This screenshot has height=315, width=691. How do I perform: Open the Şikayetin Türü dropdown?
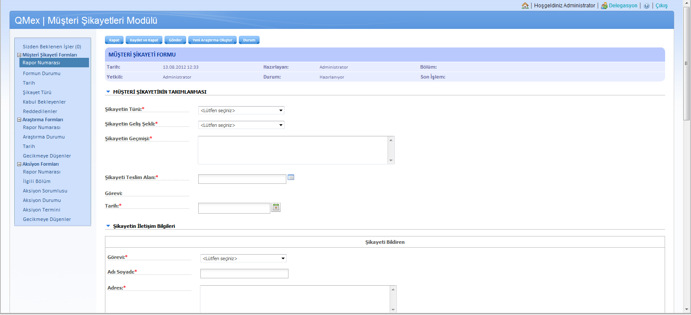(x=241, y=110)
